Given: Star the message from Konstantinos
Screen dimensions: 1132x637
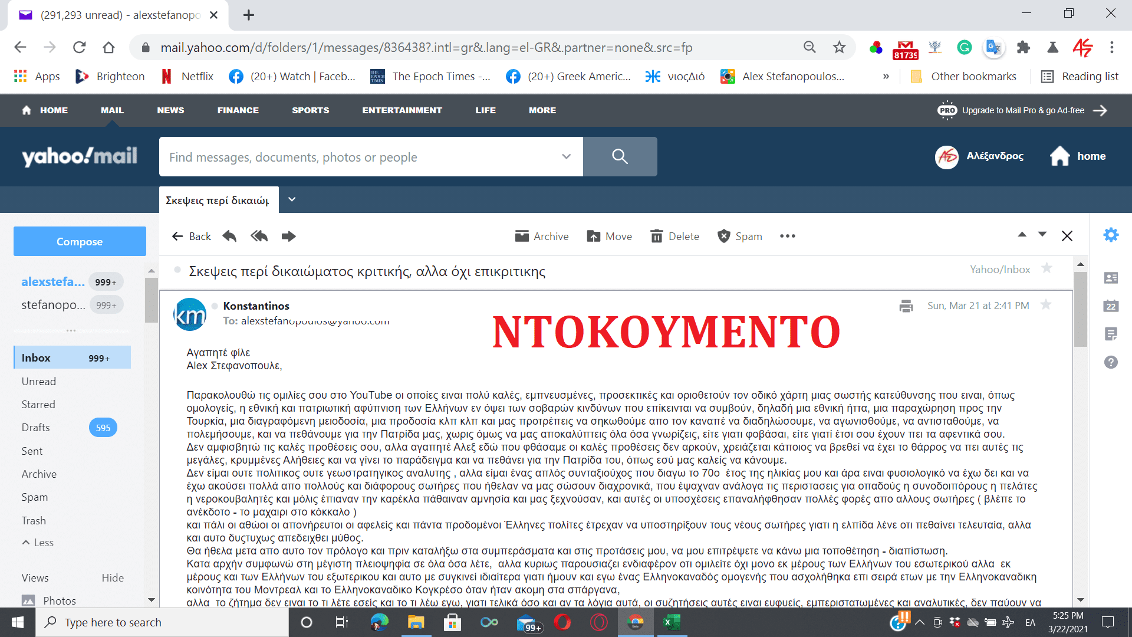Looking at the screenshot, I should [1046, 305].
